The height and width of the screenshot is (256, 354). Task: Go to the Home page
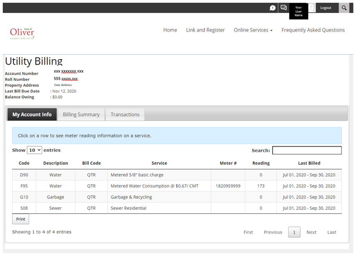[170, 30]
